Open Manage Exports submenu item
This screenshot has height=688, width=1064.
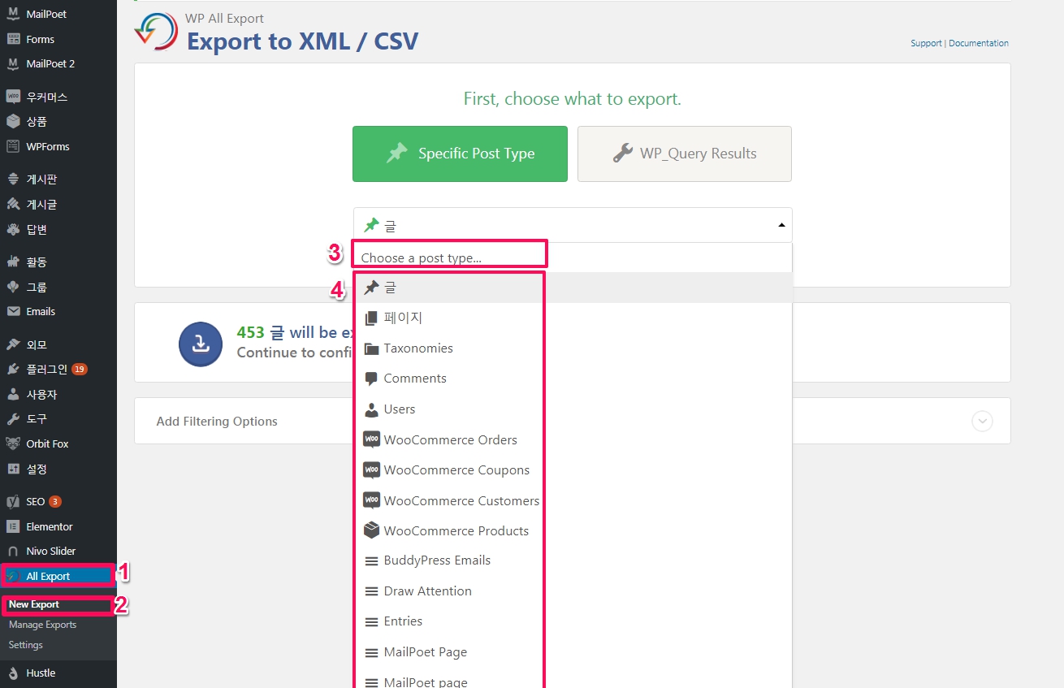(42, 625)
